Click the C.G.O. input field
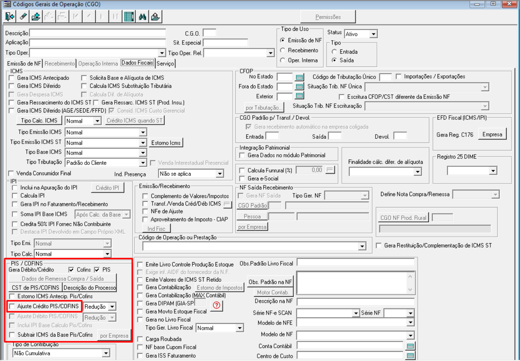The image size is (520, 361). [x=210, y=33]
